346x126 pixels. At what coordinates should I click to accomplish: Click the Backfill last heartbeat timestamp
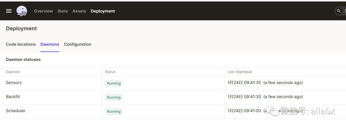tap(244, 97)
